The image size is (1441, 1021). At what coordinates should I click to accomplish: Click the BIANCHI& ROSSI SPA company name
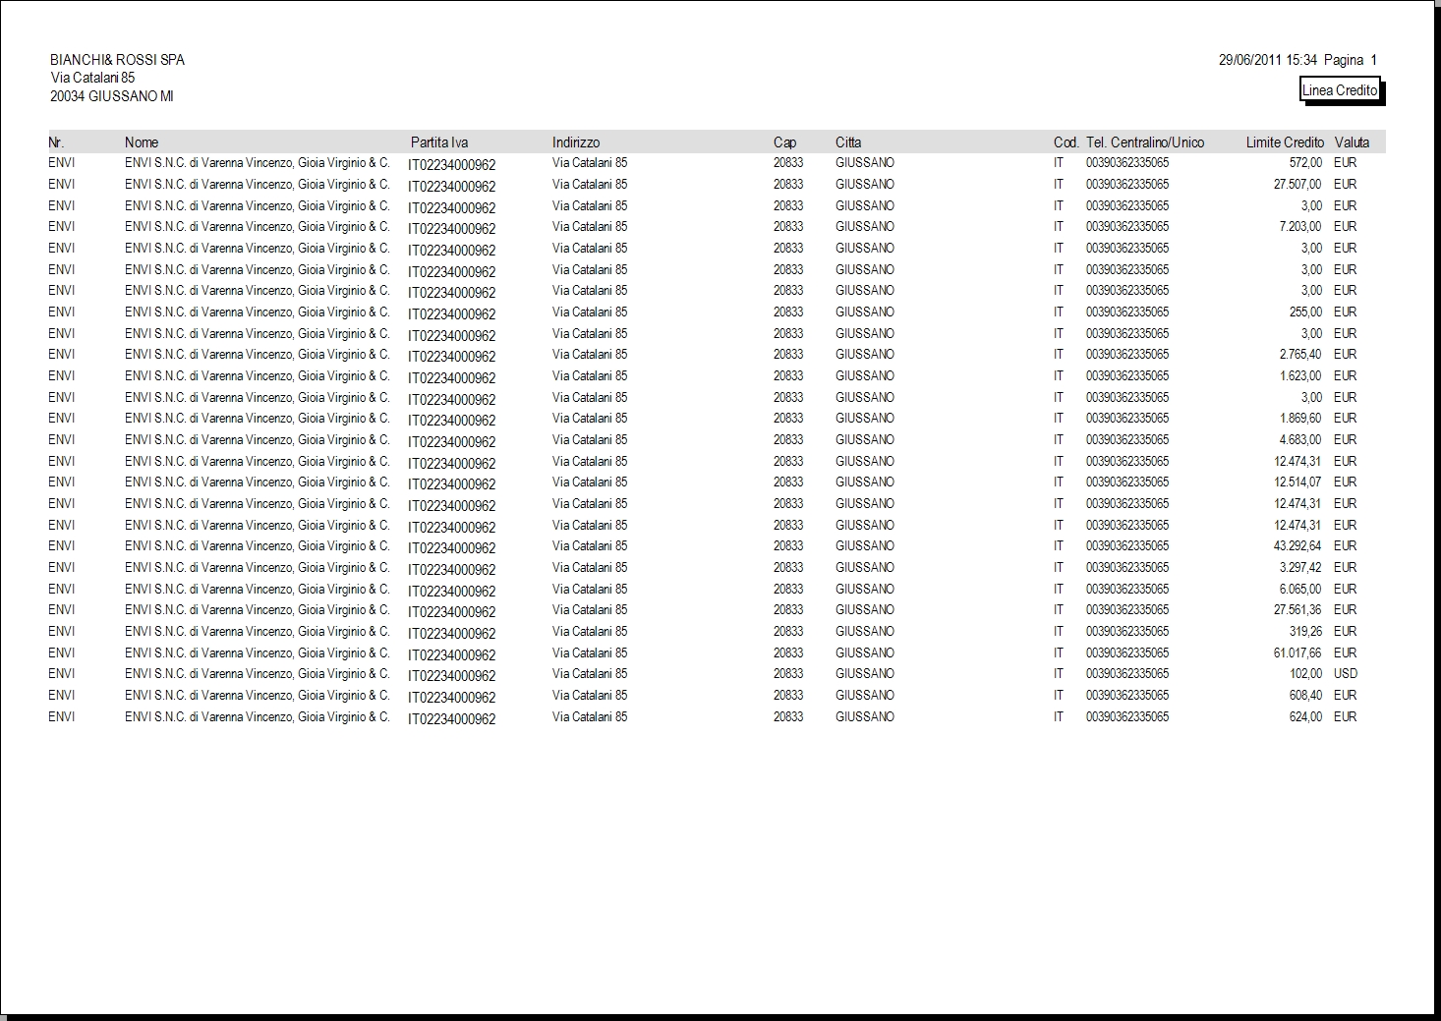coord(117,60)
